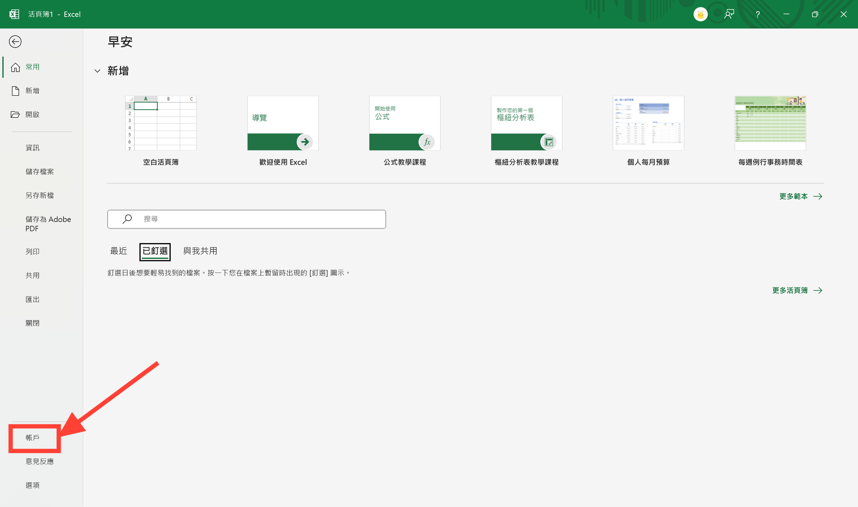Collapse the 新增 section chevron

point(97,71)
